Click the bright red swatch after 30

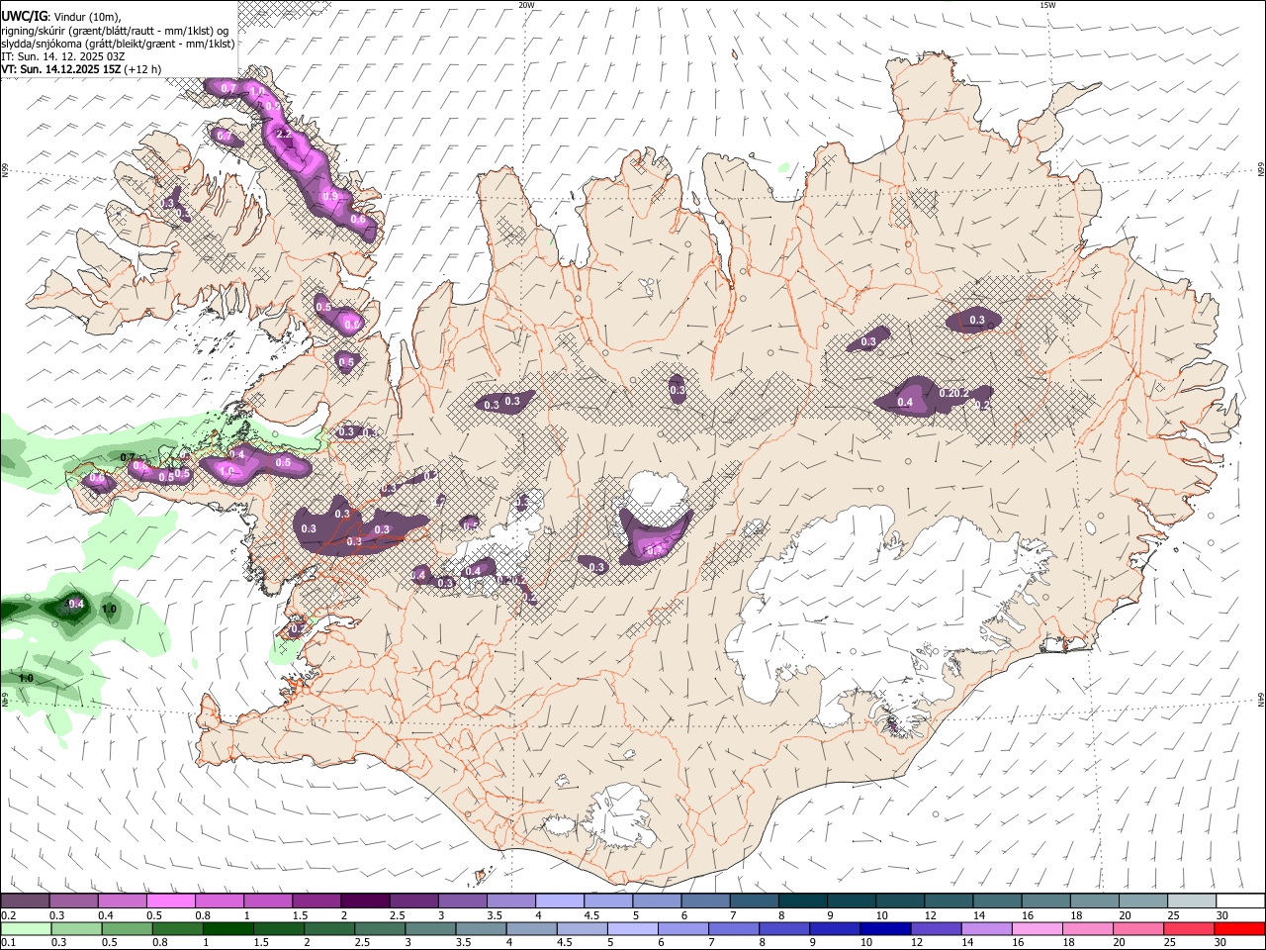tap(1237, 928)
